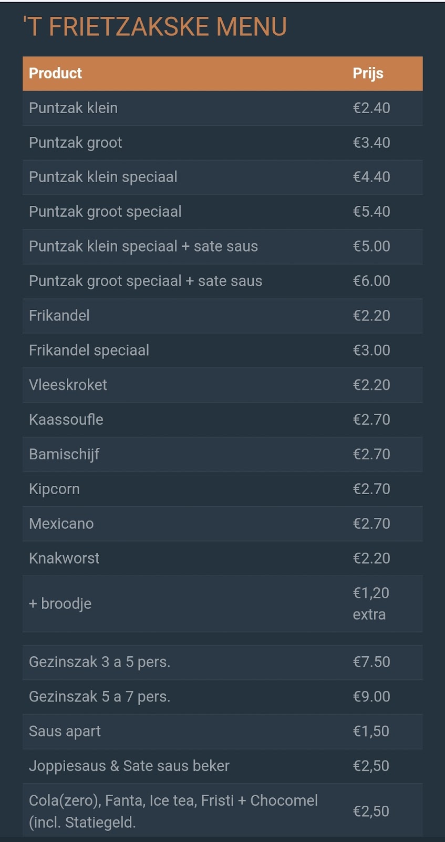Select the Knakworst row

tap(222, 558)
